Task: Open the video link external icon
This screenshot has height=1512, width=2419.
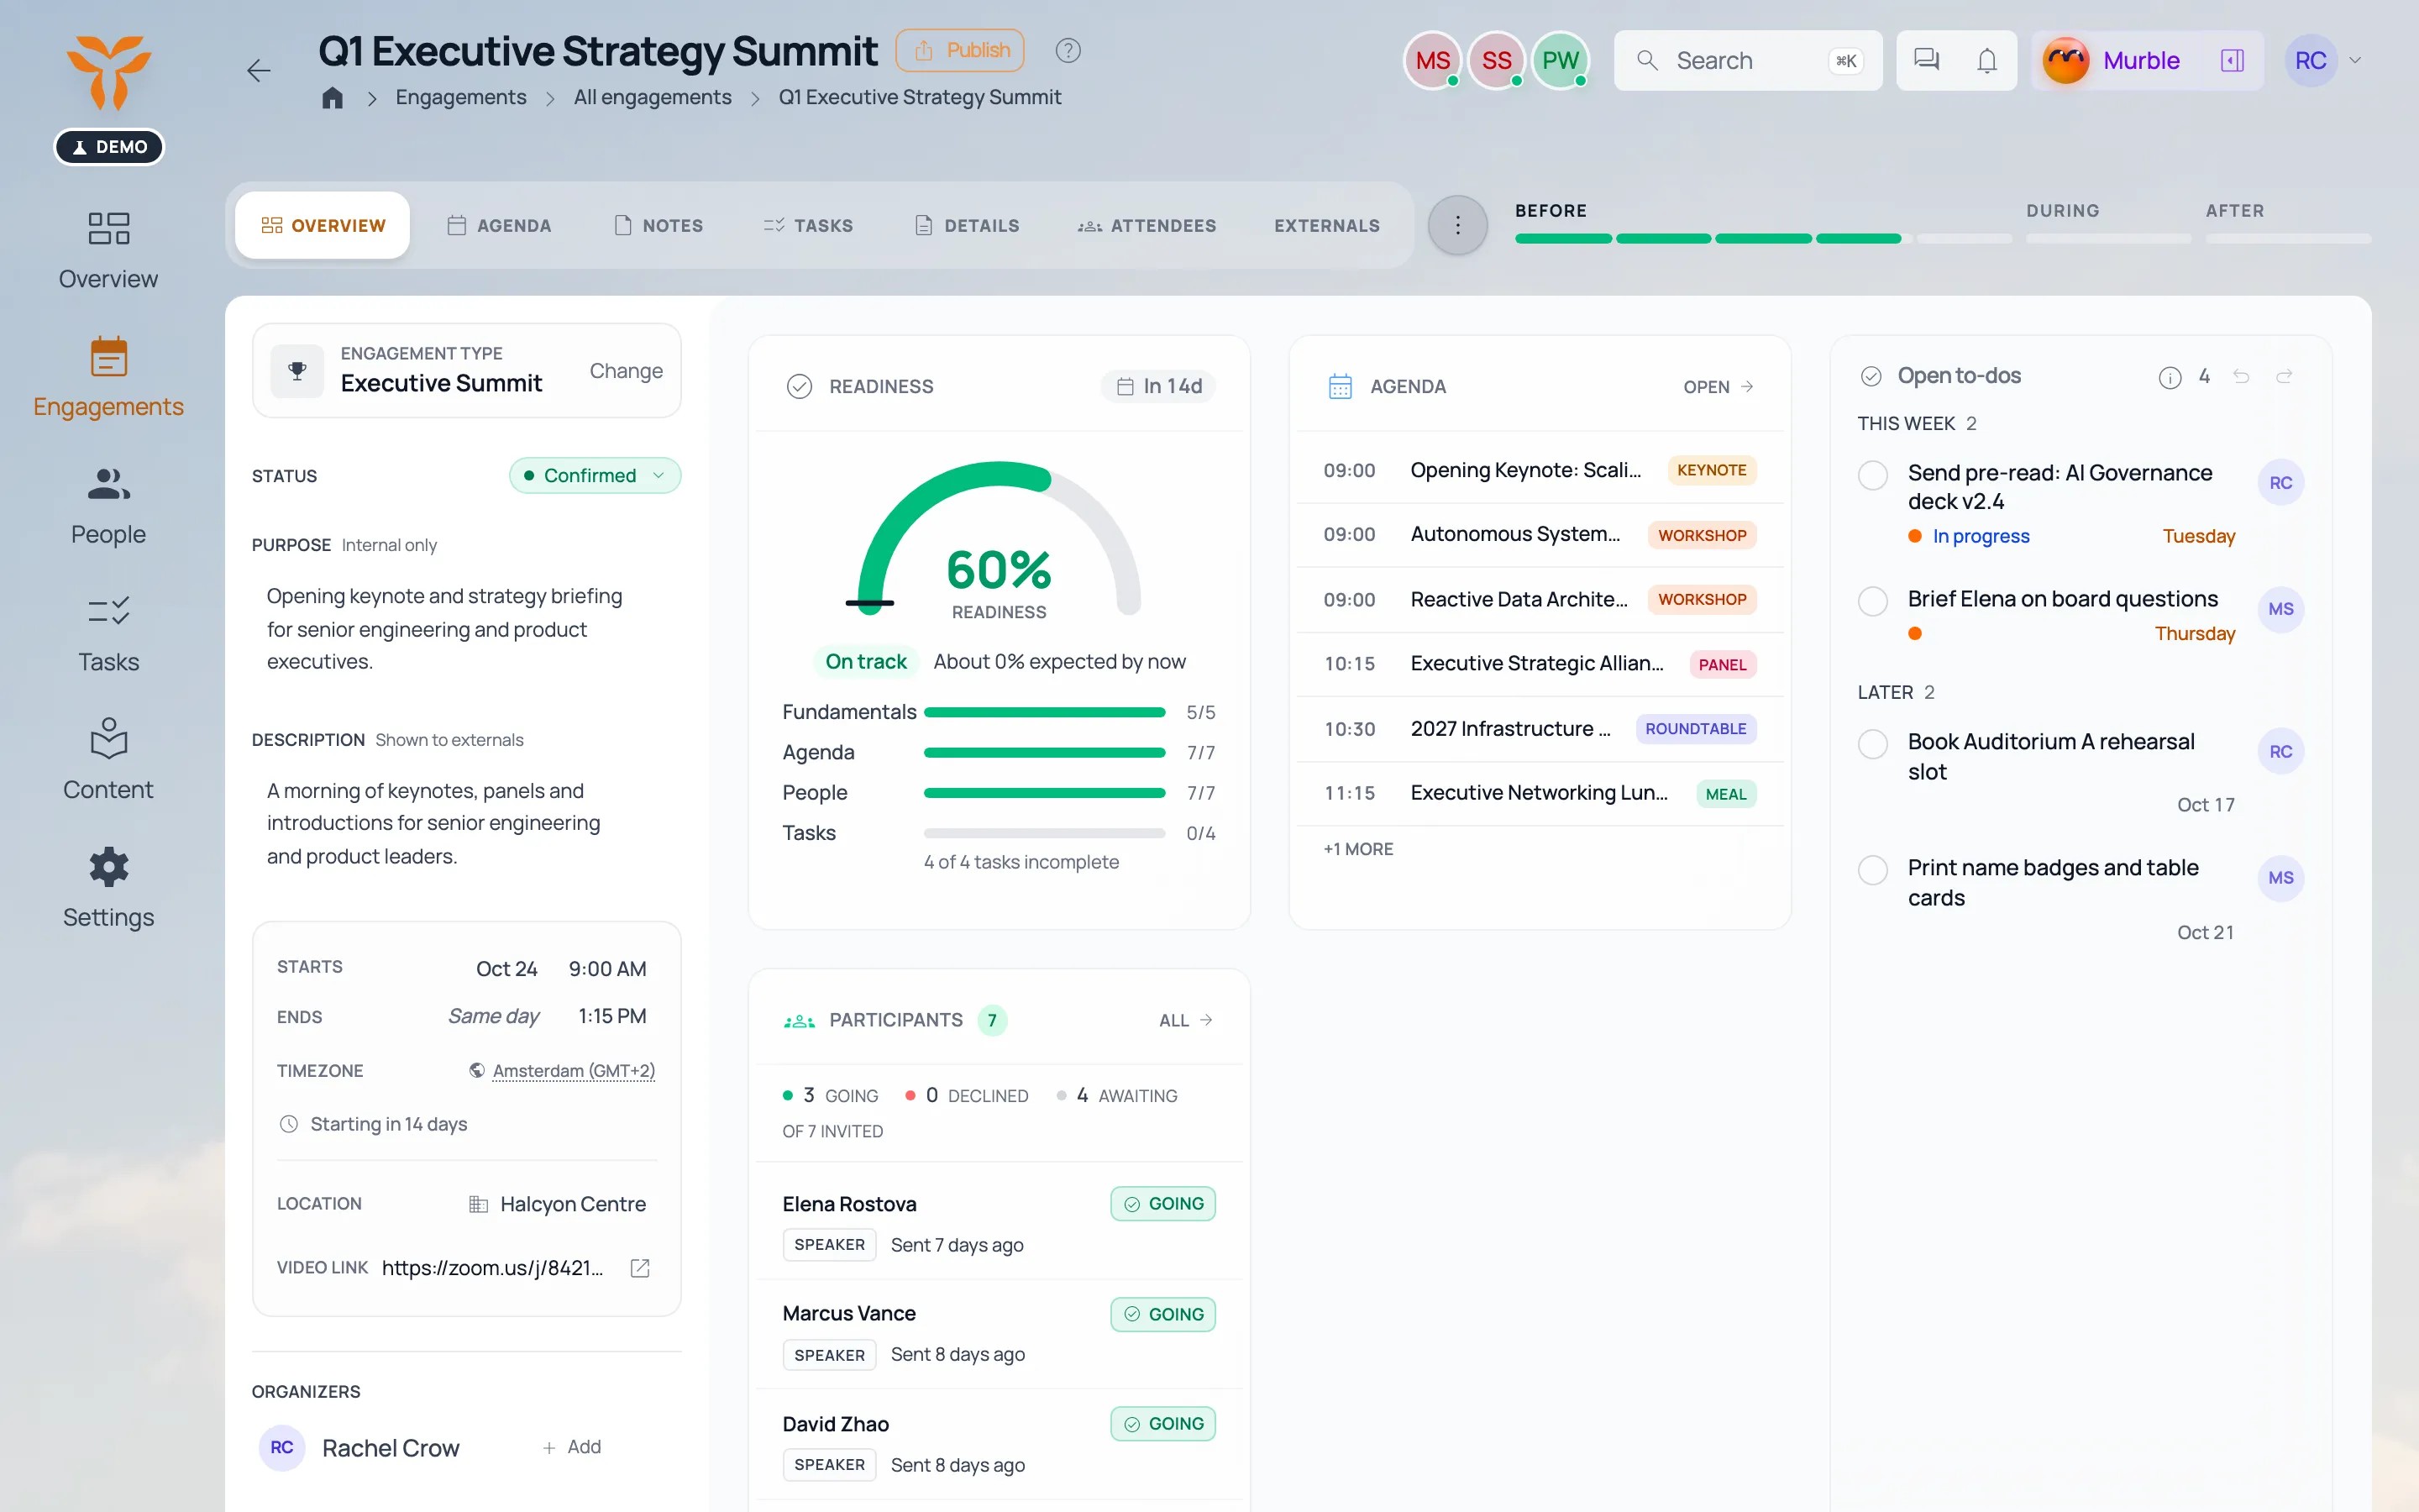Action: (x=640, y=1268)
